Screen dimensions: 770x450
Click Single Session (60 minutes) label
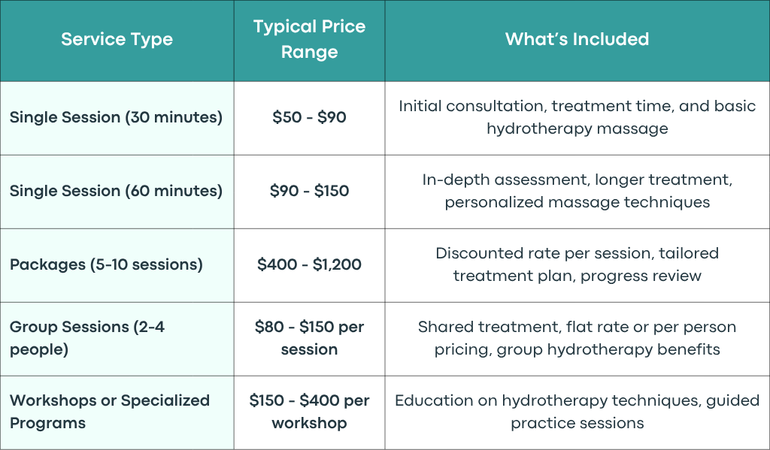pyautogui.click(x=116, y=191)
